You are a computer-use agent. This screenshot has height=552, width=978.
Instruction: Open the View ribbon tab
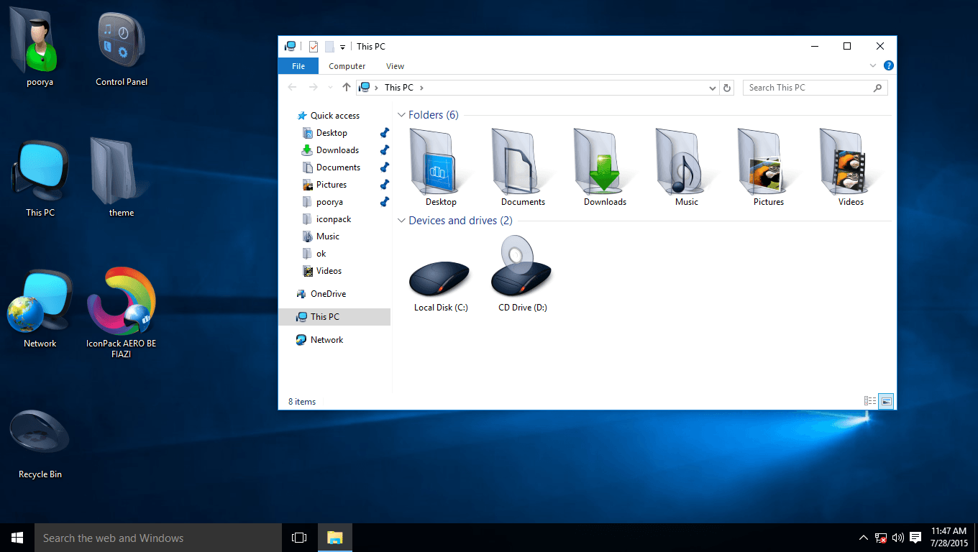point(395,65)
